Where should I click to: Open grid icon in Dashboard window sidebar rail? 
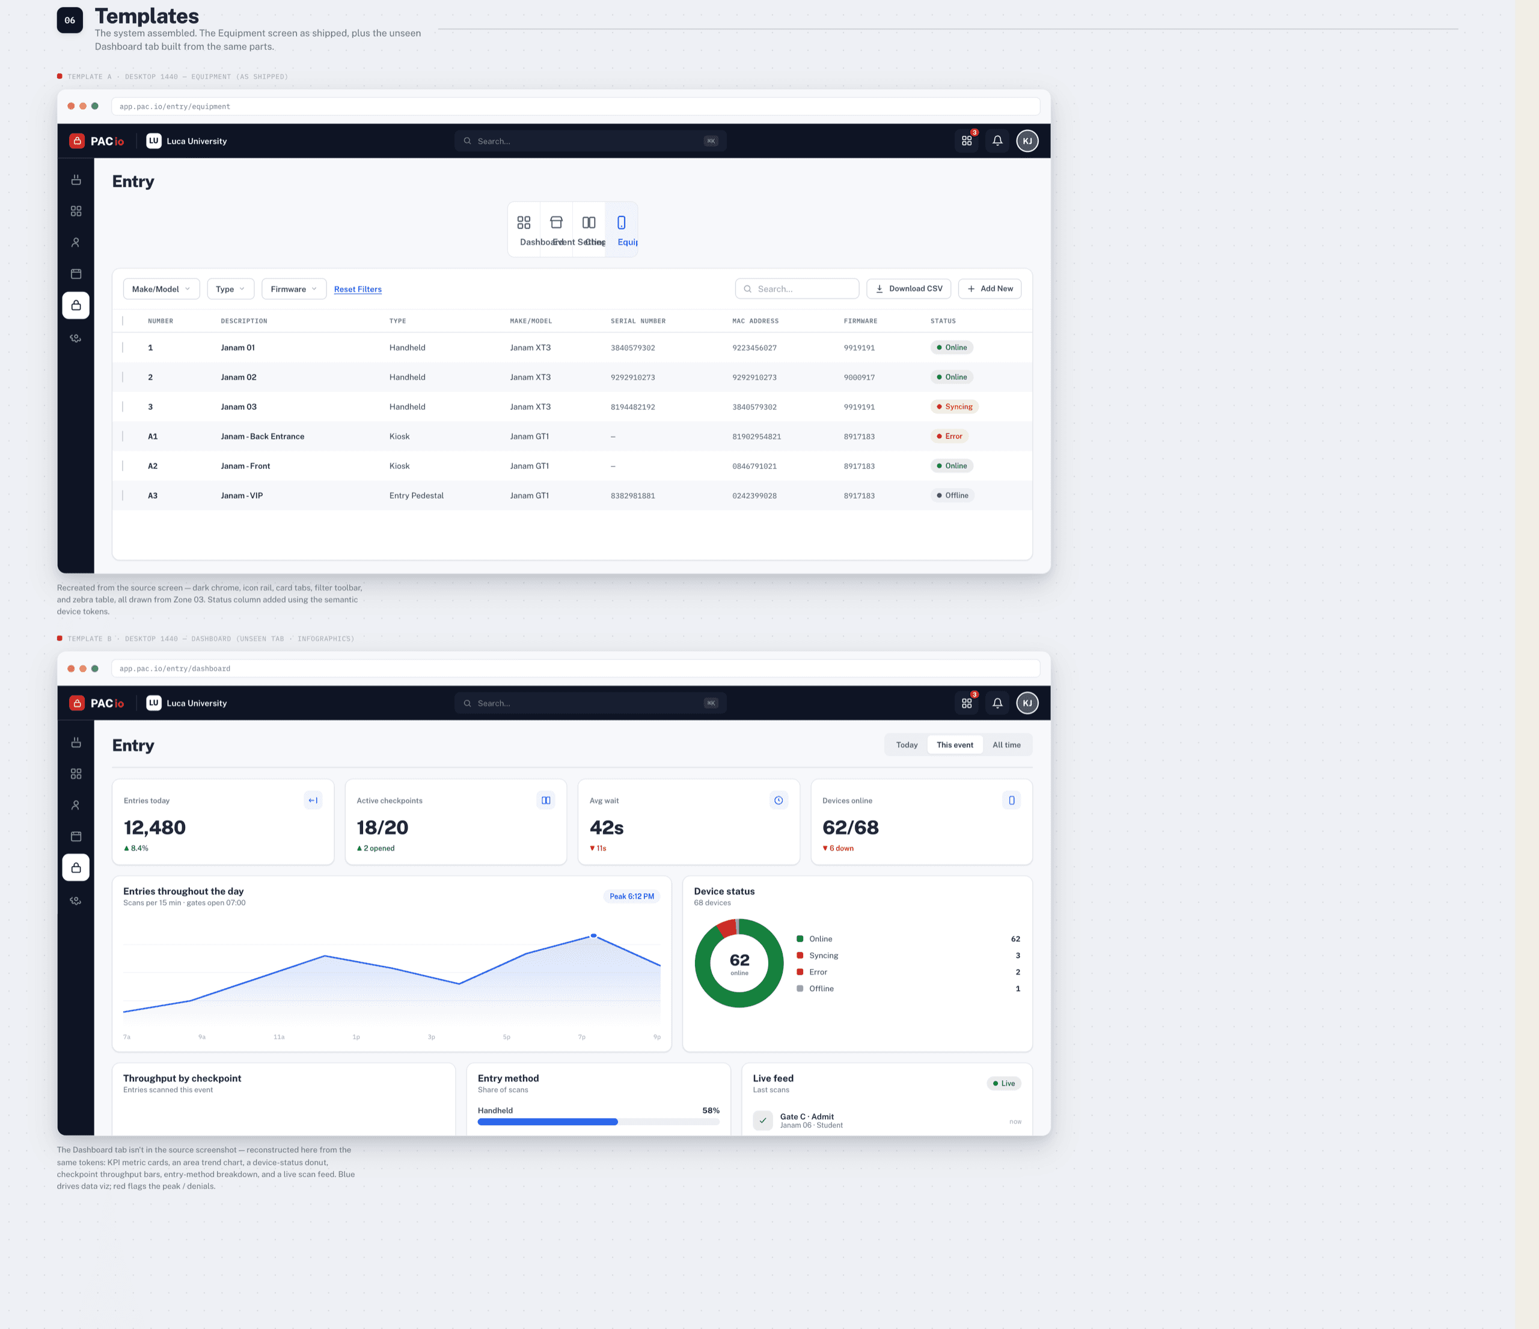76,774
